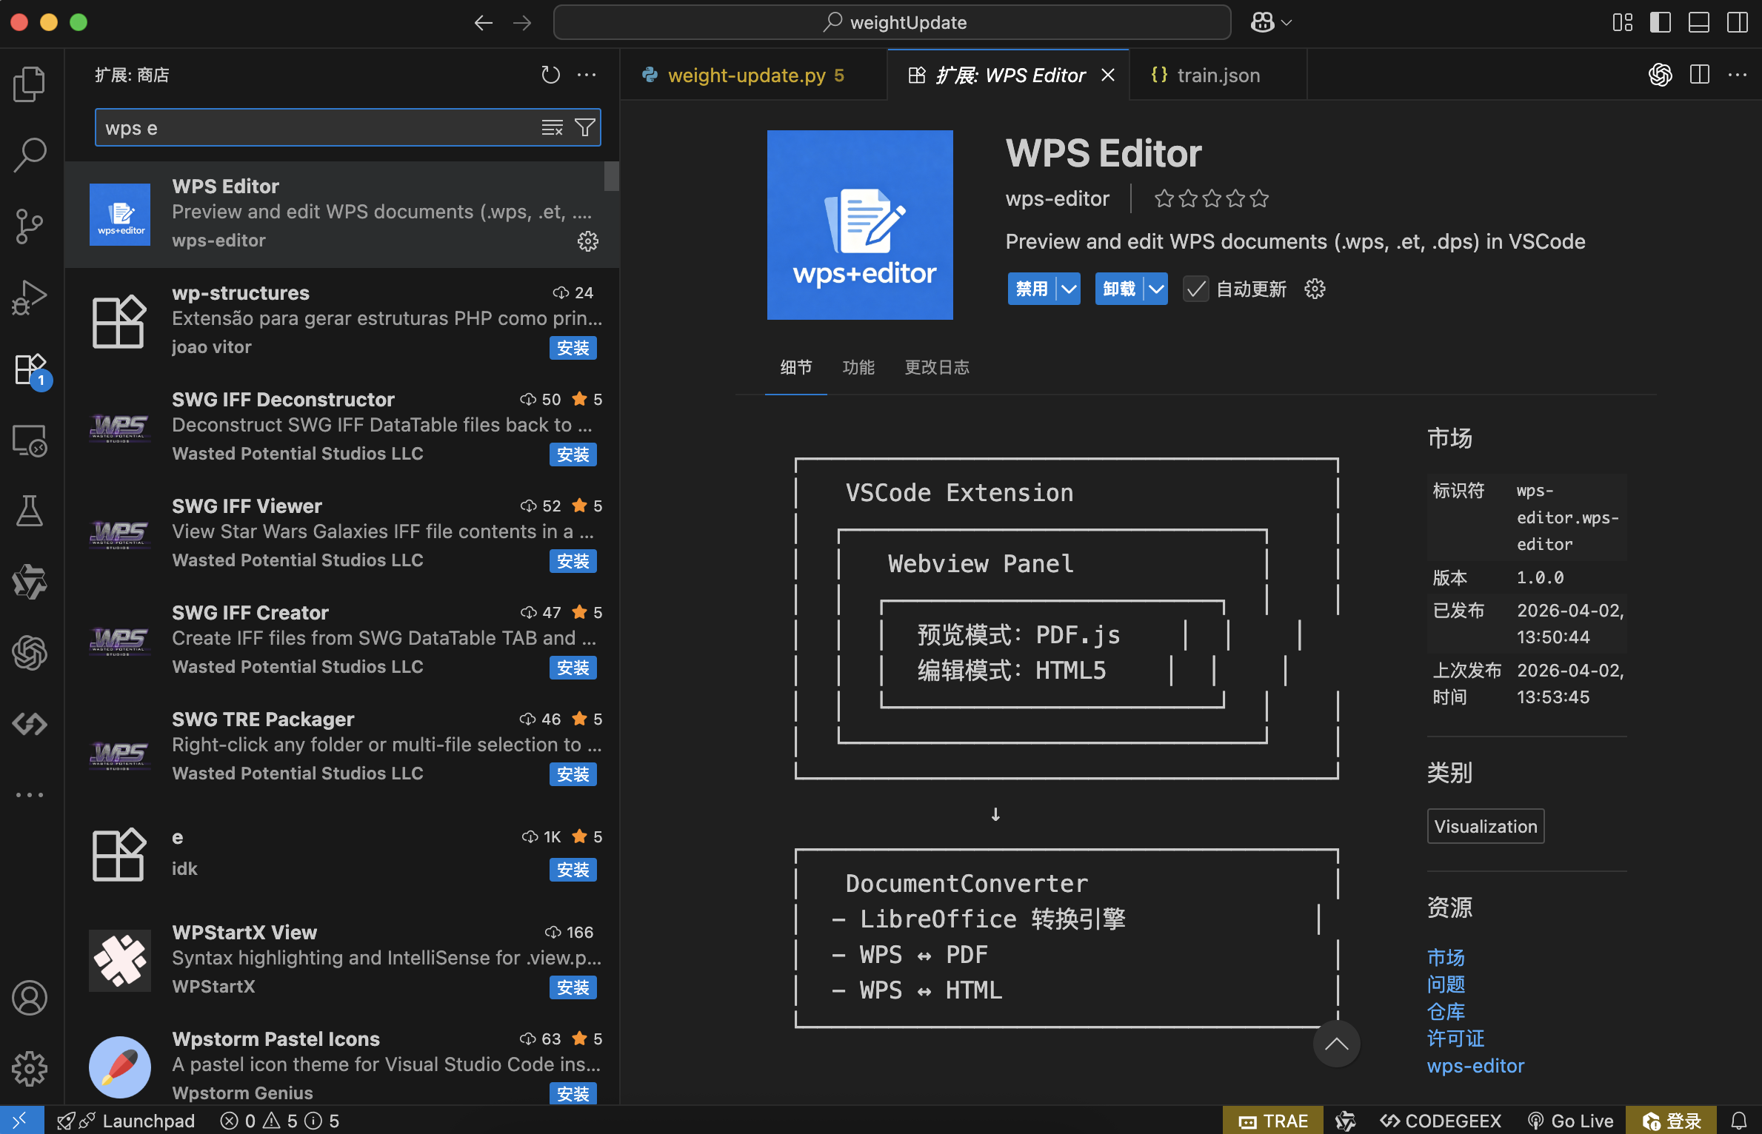Toggle the bottom panel visibility
The height and width of the screenshot is (1134, 1762).
(1698, 22)
